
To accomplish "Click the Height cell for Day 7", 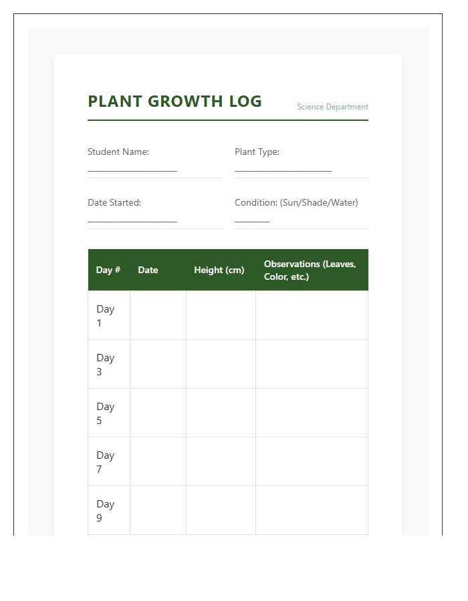I will pyautogui.click(x=221, y=461).
